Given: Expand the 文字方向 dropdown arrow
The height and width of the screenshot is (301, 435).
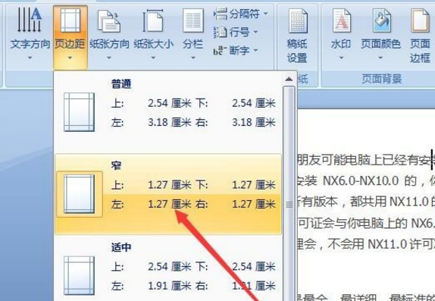Looking at the screenshot, I should click(x=30, y=58).
